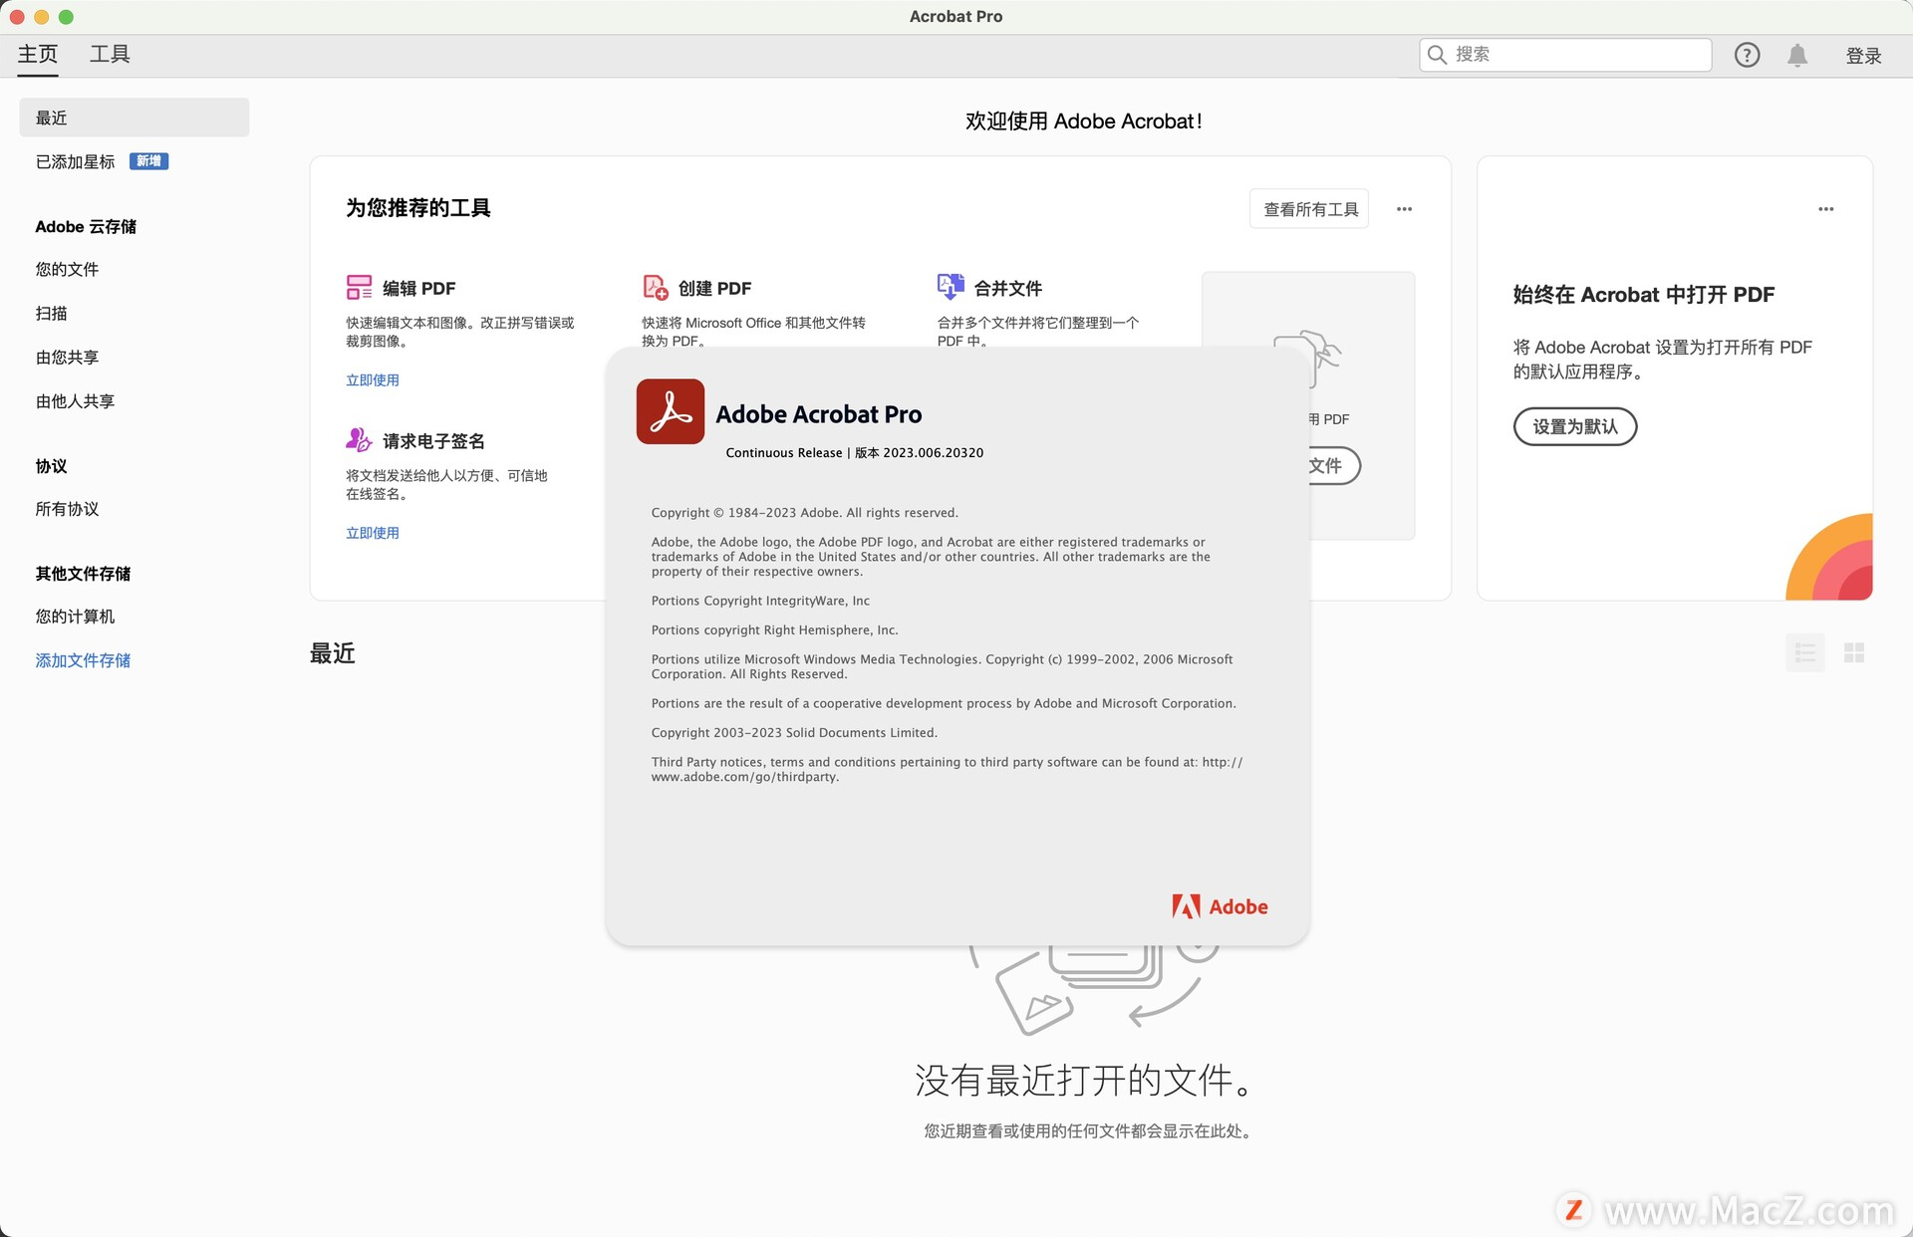Open 扫描 in the sidebar
Screen dimensions: 1913x1237
[x=52, y=314]
